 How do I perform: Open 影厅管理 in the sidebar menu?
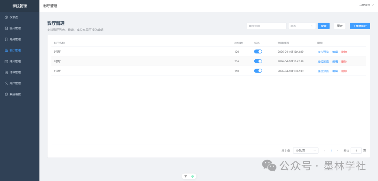16,50
